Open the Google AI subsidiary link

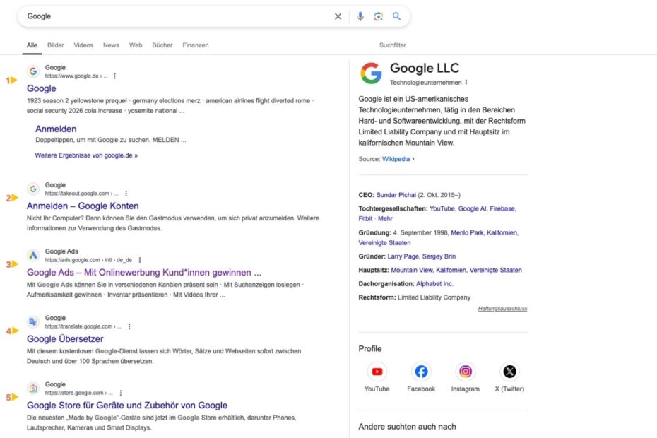tap(472, 208)
